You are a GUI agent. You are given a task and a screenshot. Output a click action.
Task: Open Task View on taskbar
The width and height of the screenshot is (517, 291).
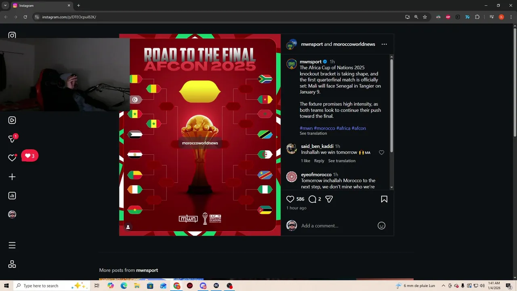[97, 286]
